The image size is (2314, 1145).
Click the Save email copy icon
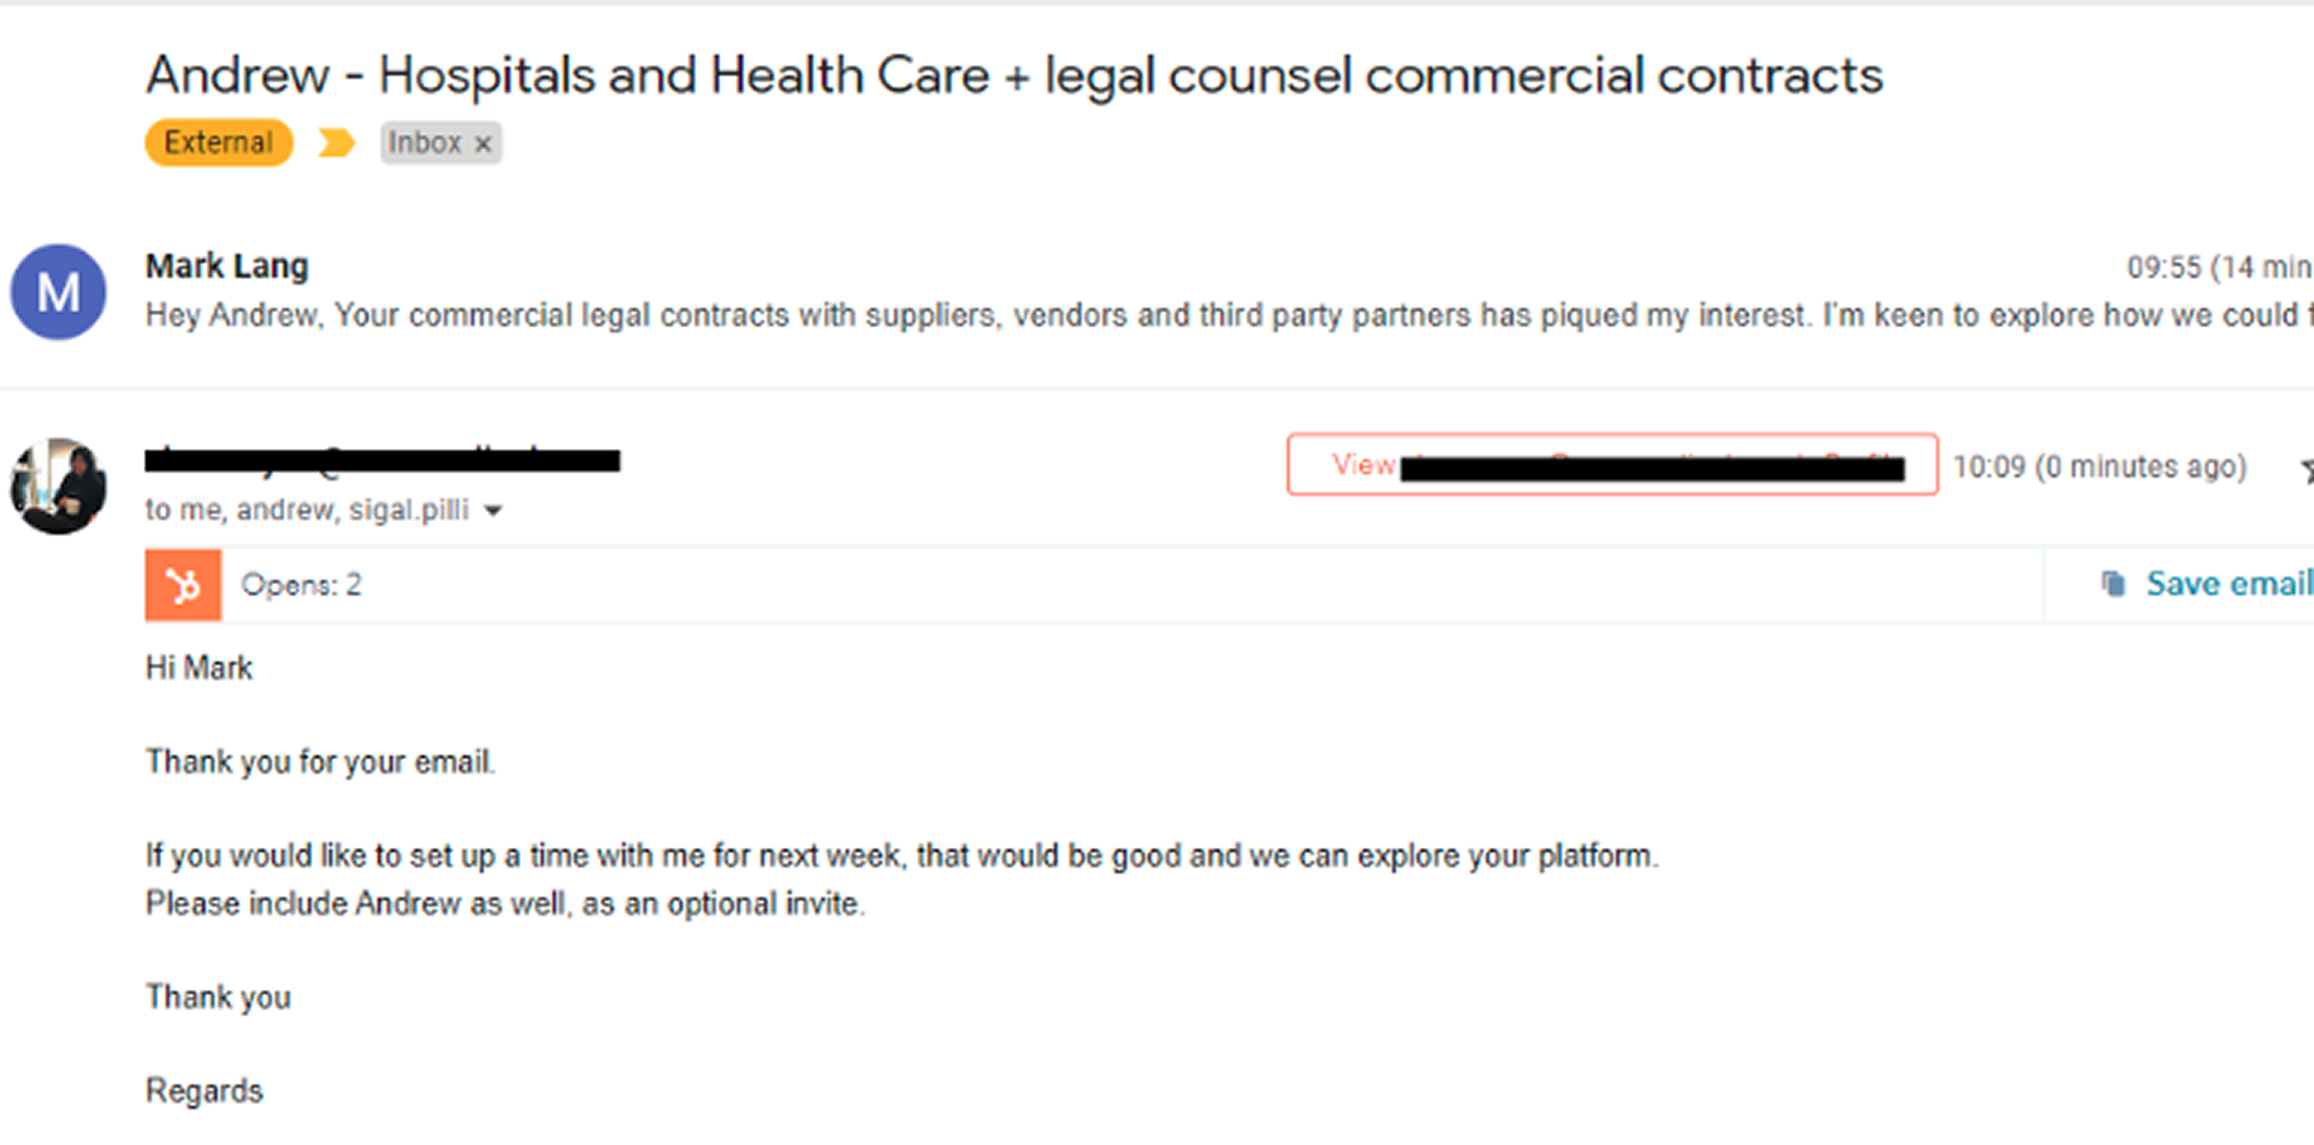click(x=2113, y=584)
